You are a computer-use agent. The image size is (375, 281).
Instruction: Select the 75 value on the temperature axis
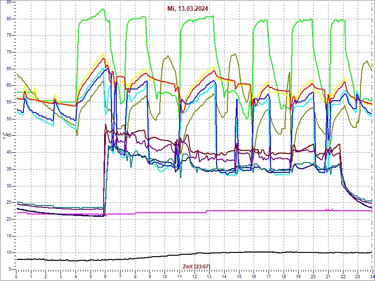point(8,36)
